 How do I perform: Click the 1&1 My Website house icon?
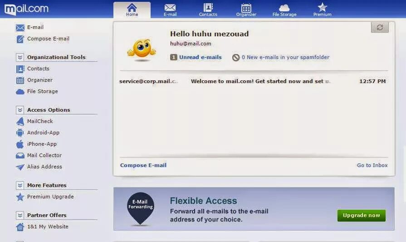20,227
